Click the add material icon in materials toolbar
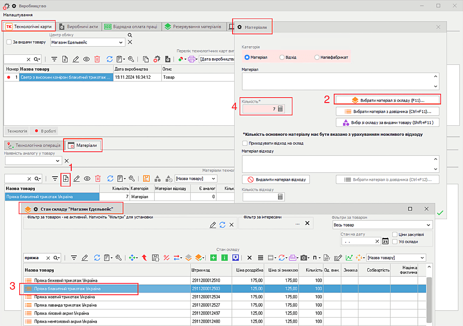 [66, 179]
